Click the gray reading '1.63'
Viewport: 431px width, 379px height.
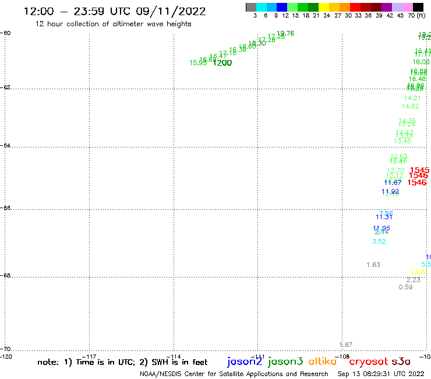[x=373, y=265]
